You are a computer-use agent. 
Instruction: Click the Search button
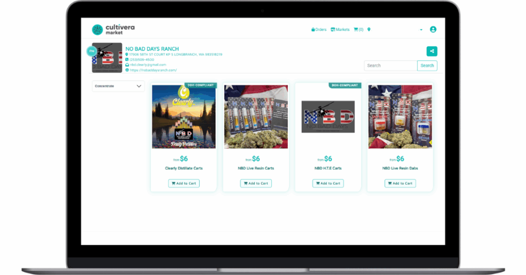pos(427,66)
